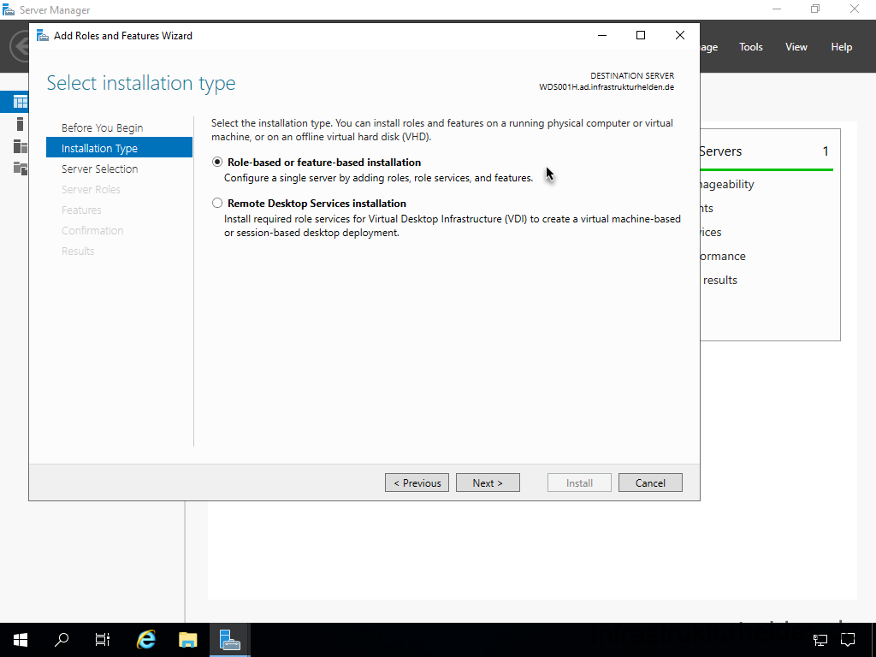The height and width of the screenshot is (657, 876).
Task: Click the results row in Servers tile
Action: [x=720, y=281]
